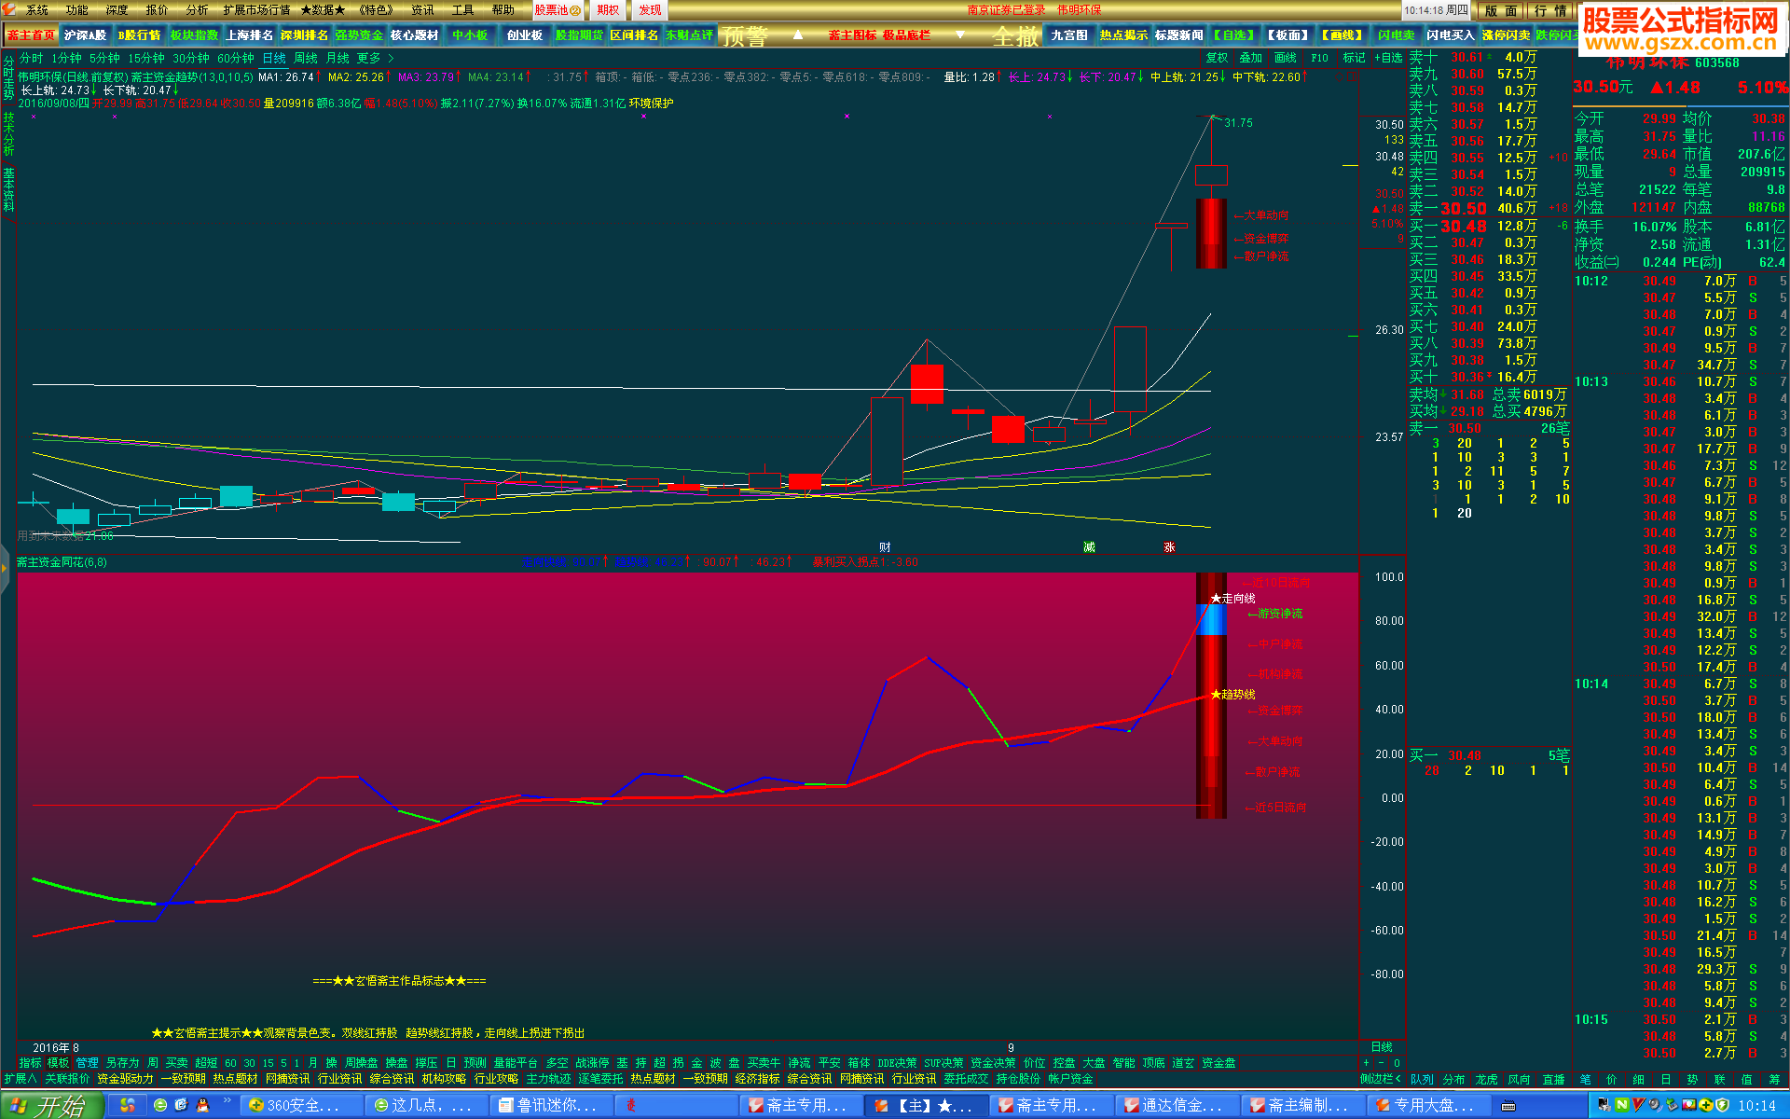1790x1119 pixels.
Task: Click the 涨 marker on chart timeline
Action: point(1169,547)
